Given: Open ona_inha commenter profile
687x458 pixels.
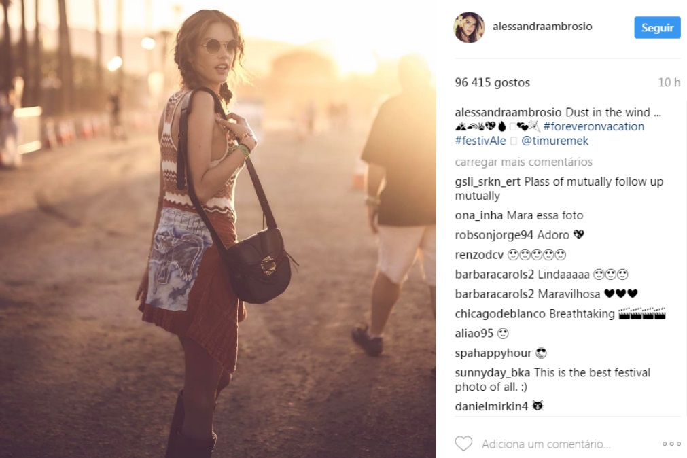Looking at the screenshot, I should pos(479,215).
